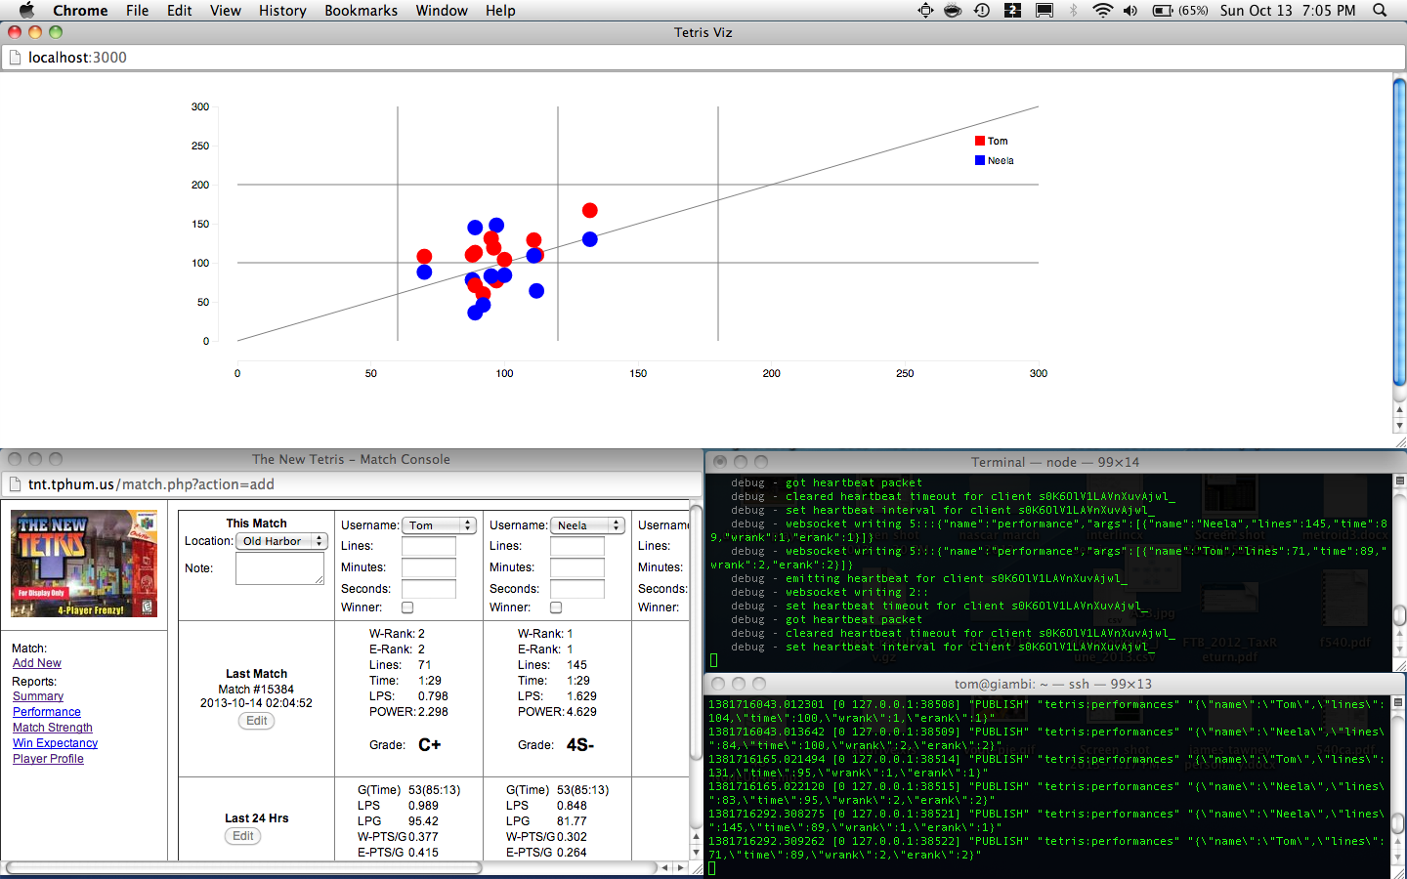Click Edit button under Last Match
The image size is (1407, 879).
click(257, 721)
